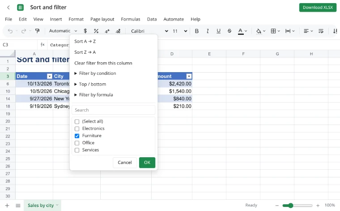Image resolution: width=340 pixels, height=211 pixels.
Task: Undo the last action
Action: point(10,31)
